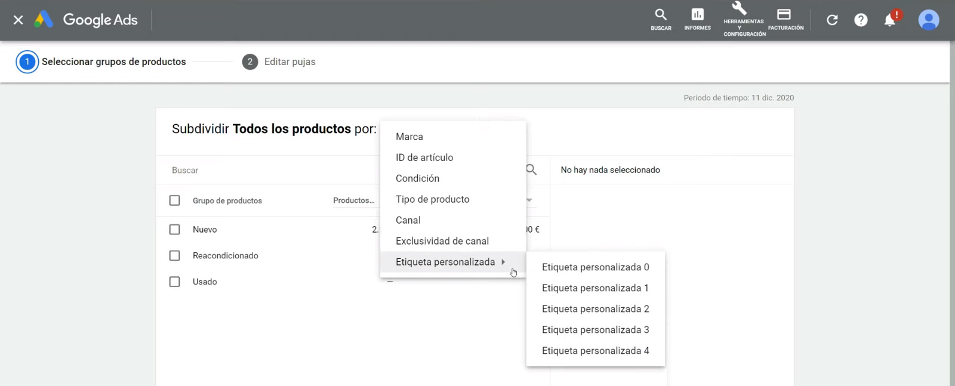Check the Usado product group

(x=174, y=282)
